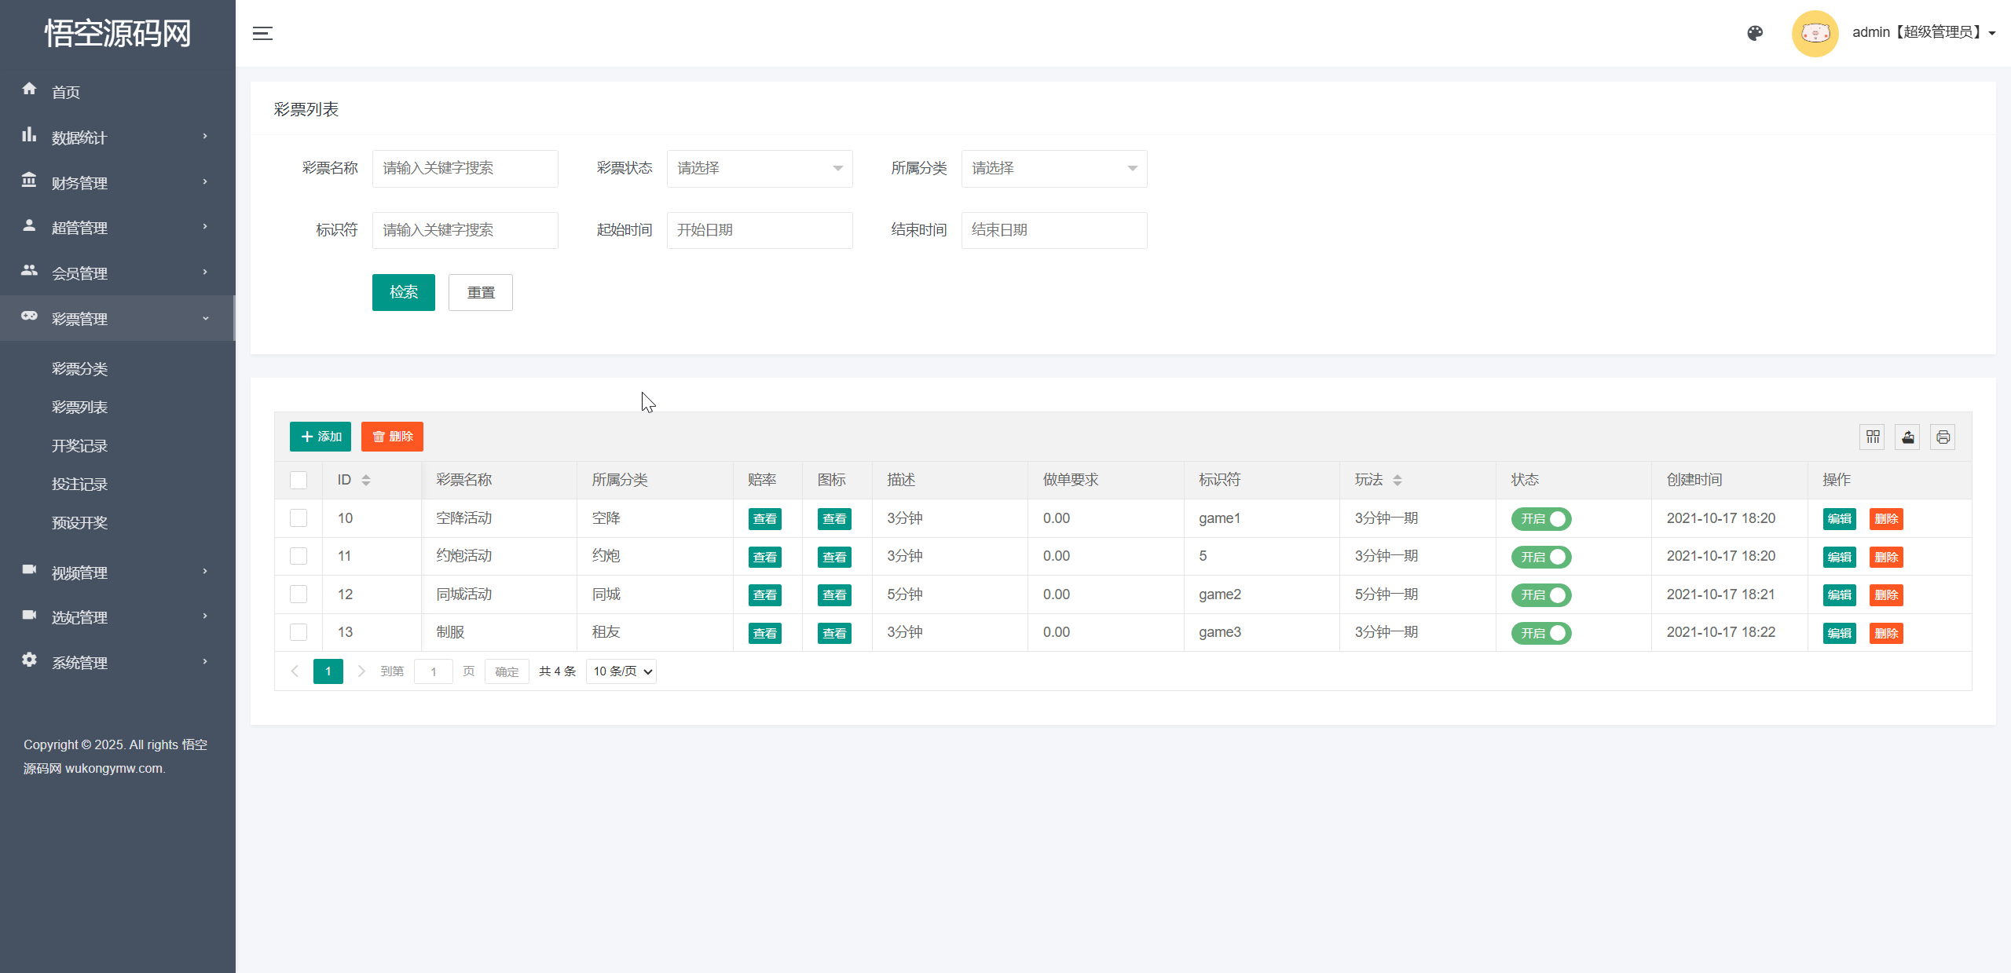Open the 所属分类 dropdown
The width and height of the screenshot is (2011, 973).
pyautogui.click(x=1053, y=169)
